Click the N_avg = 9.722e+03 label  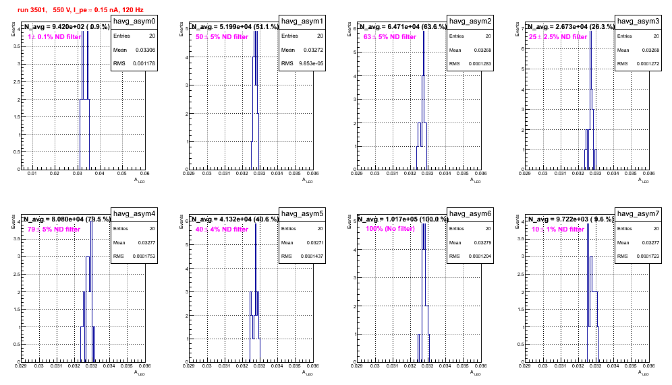[570, 219]
